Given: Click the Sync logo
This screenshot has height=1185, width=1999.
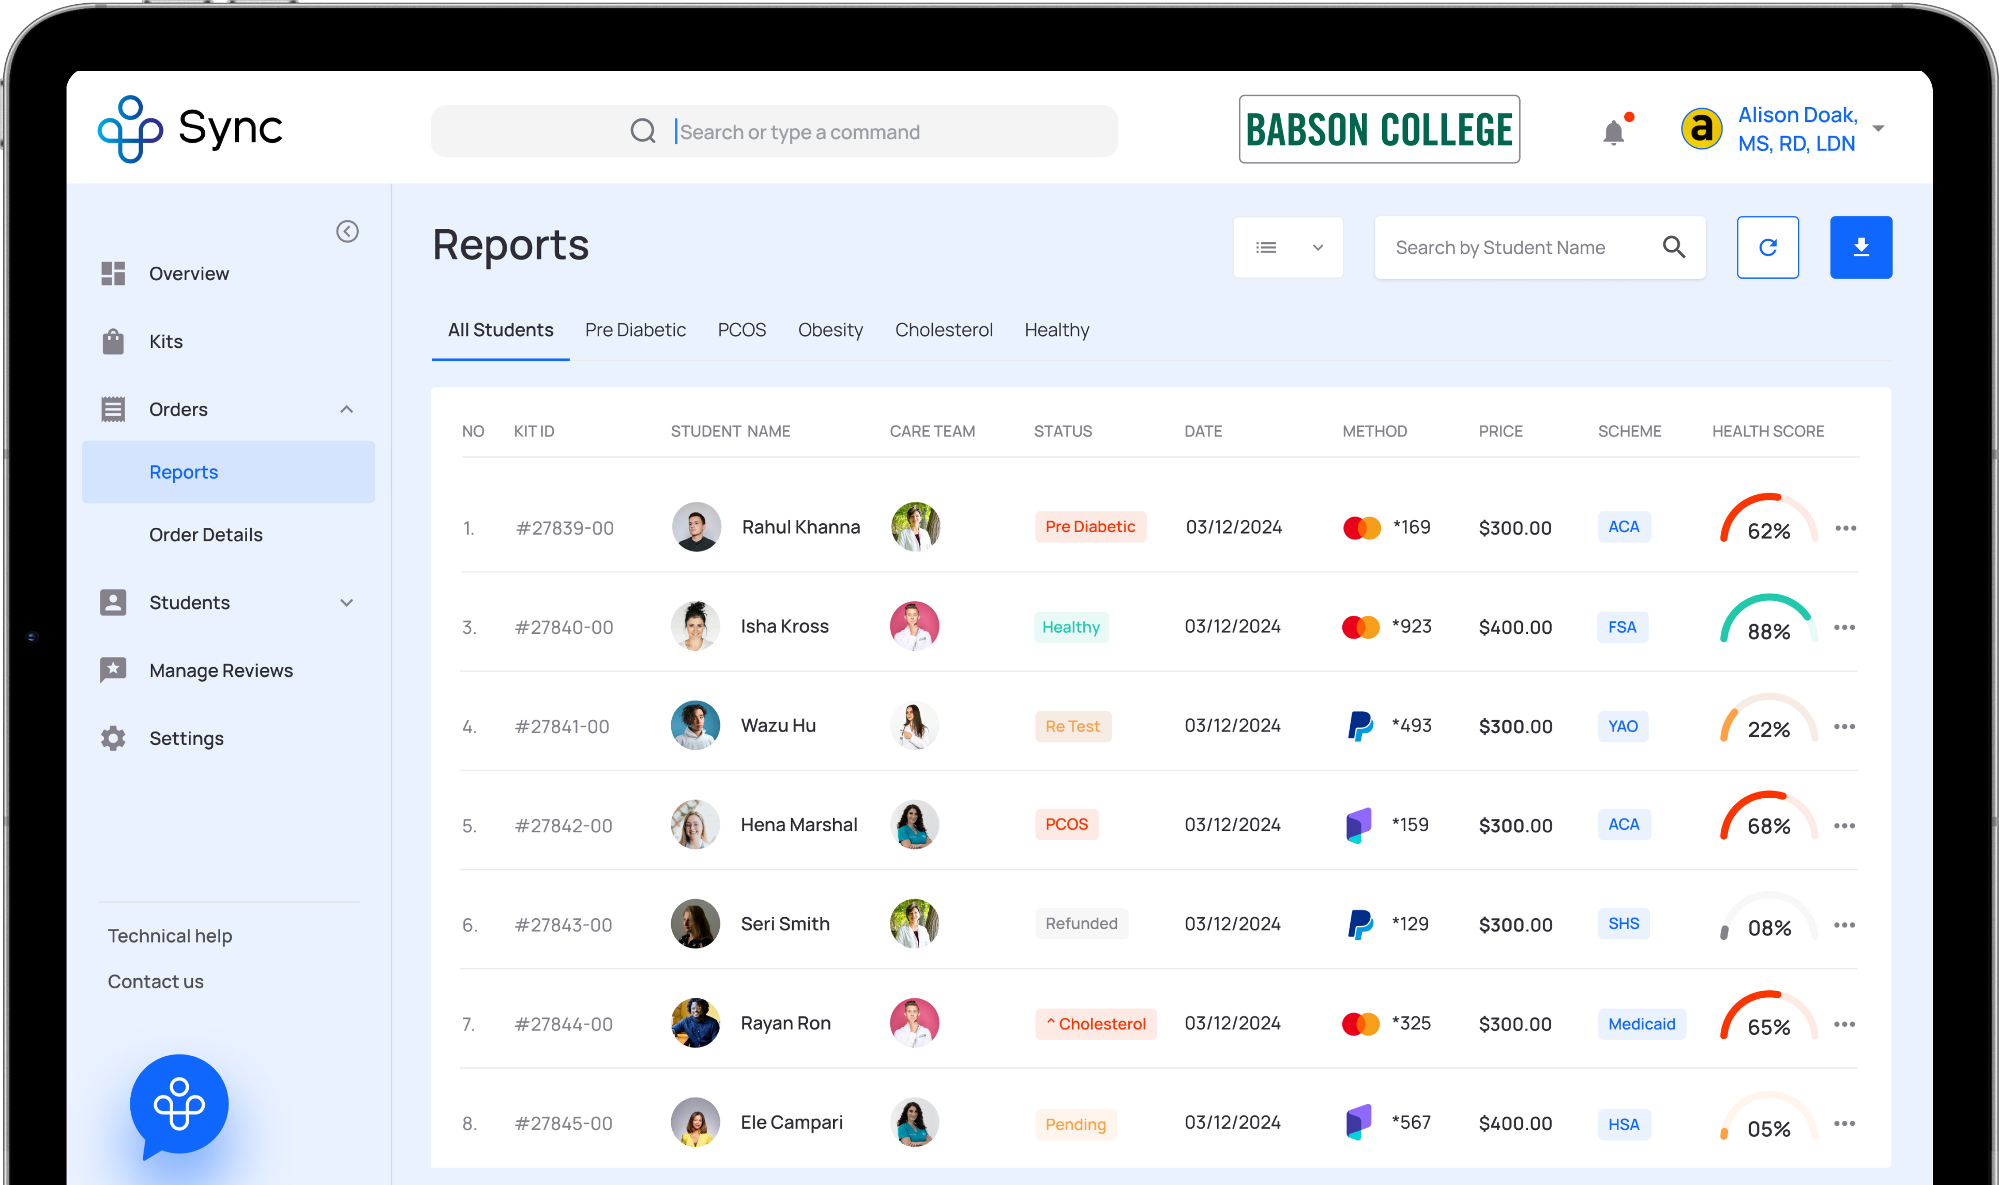Looking at the screenshot, I should click(190, 129).
